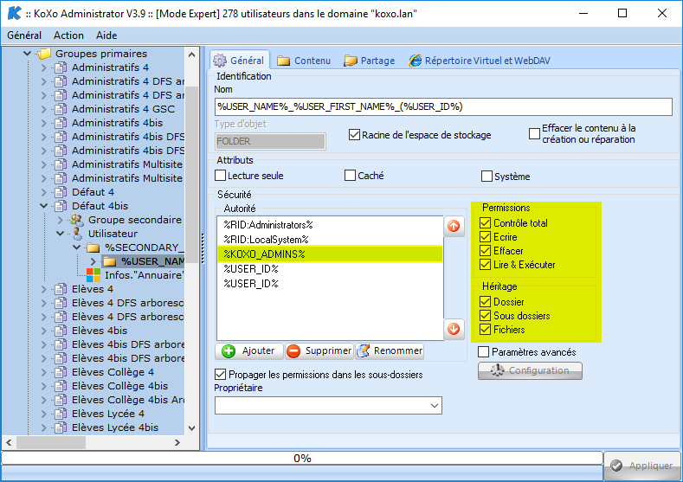Toggle the Dossier inheritance checkbox
The width and height of the screenshot is (683, 482).
click(x=485, y=302)
